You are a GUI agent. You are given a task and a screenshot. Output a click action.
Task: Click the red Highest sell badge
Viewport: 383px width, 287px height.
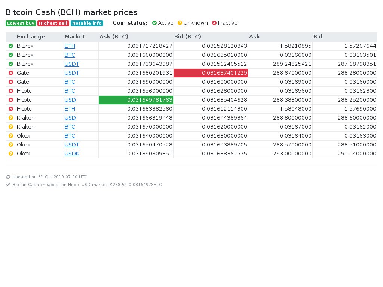53,23
